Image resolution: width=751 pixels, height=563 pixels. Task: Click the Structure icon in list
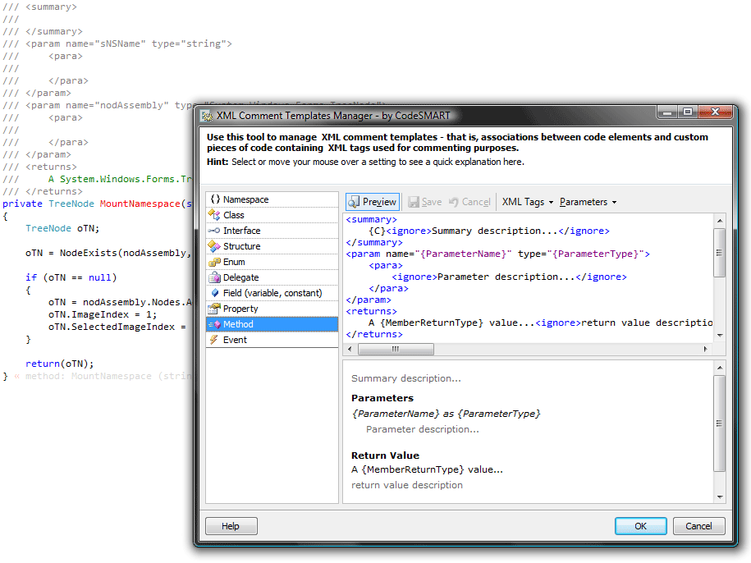[x=214, y=246]
